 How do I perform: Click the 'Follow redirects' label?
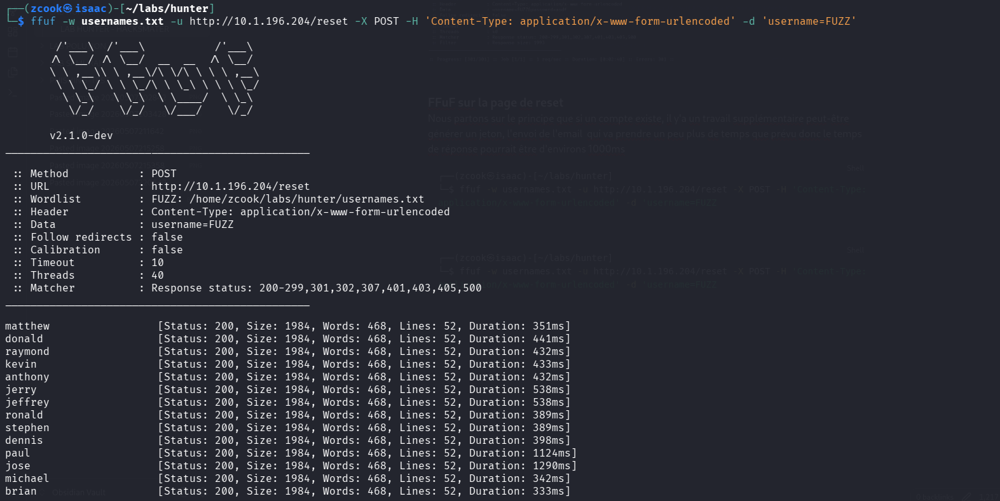81,237
